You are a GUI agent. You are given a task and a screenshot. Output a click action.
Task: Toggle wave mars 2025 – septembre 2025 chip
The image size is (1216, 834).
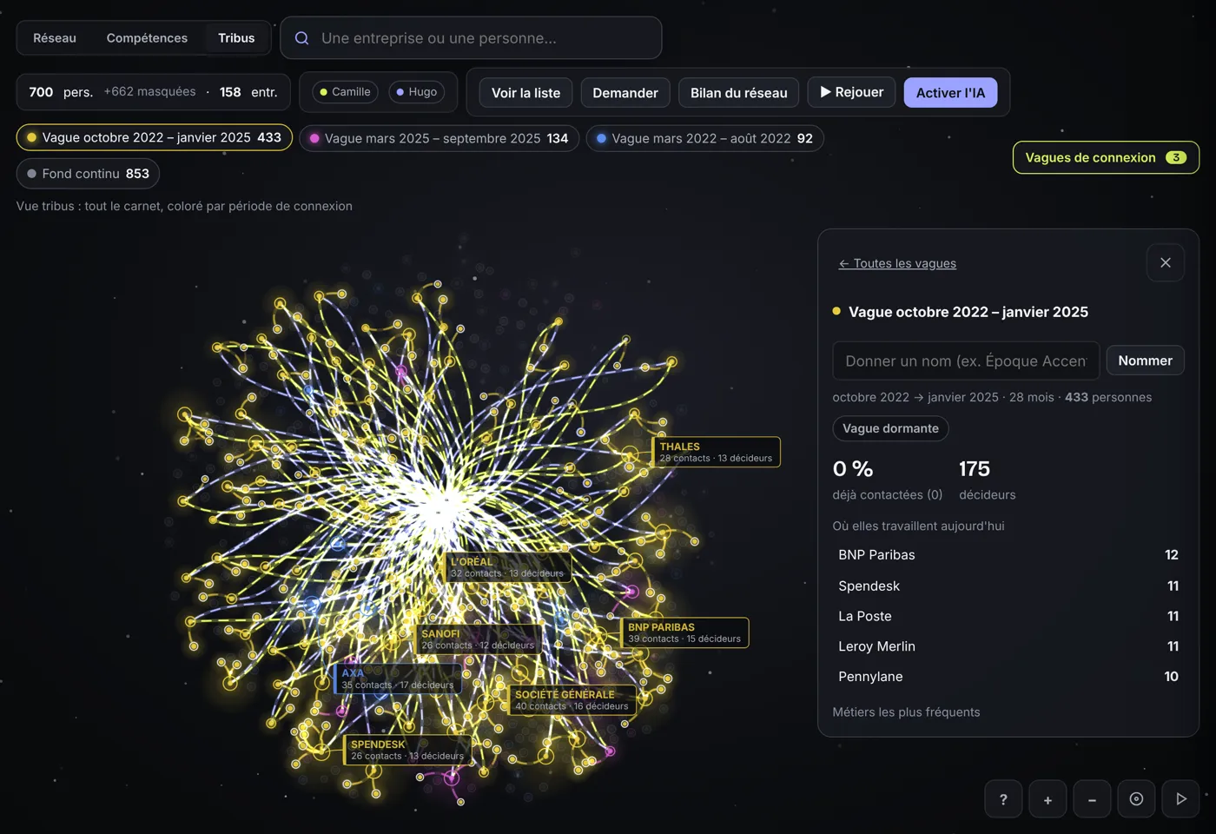[439, 138]
